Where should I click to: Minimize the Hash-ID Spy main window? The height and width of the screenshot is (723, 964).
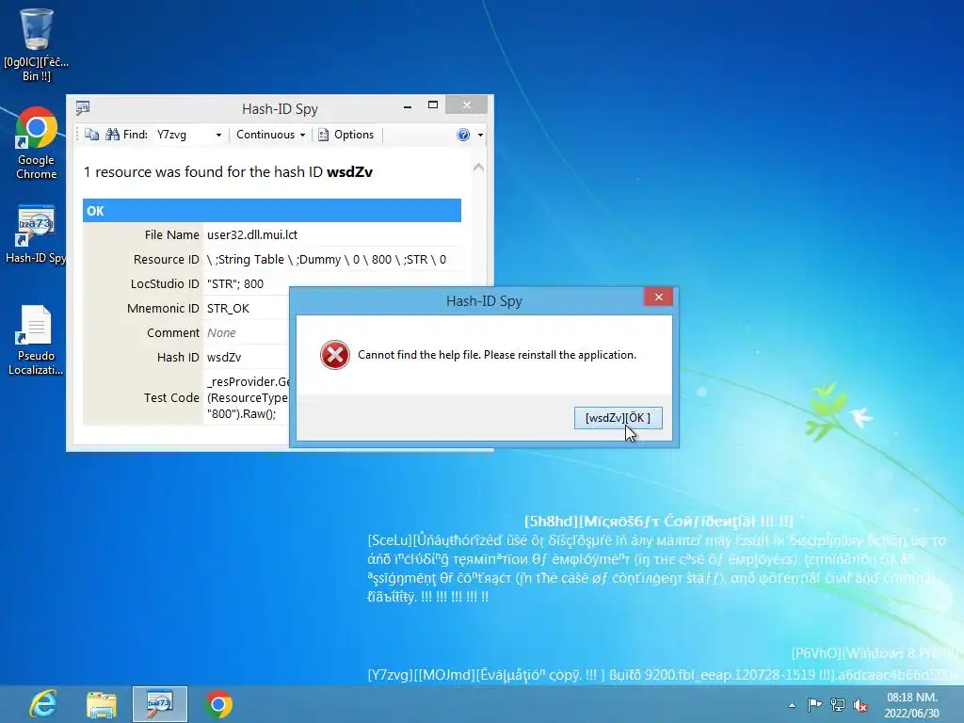click(407, 106)
